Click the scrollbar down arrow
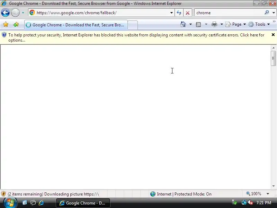 tap(274, 186)
